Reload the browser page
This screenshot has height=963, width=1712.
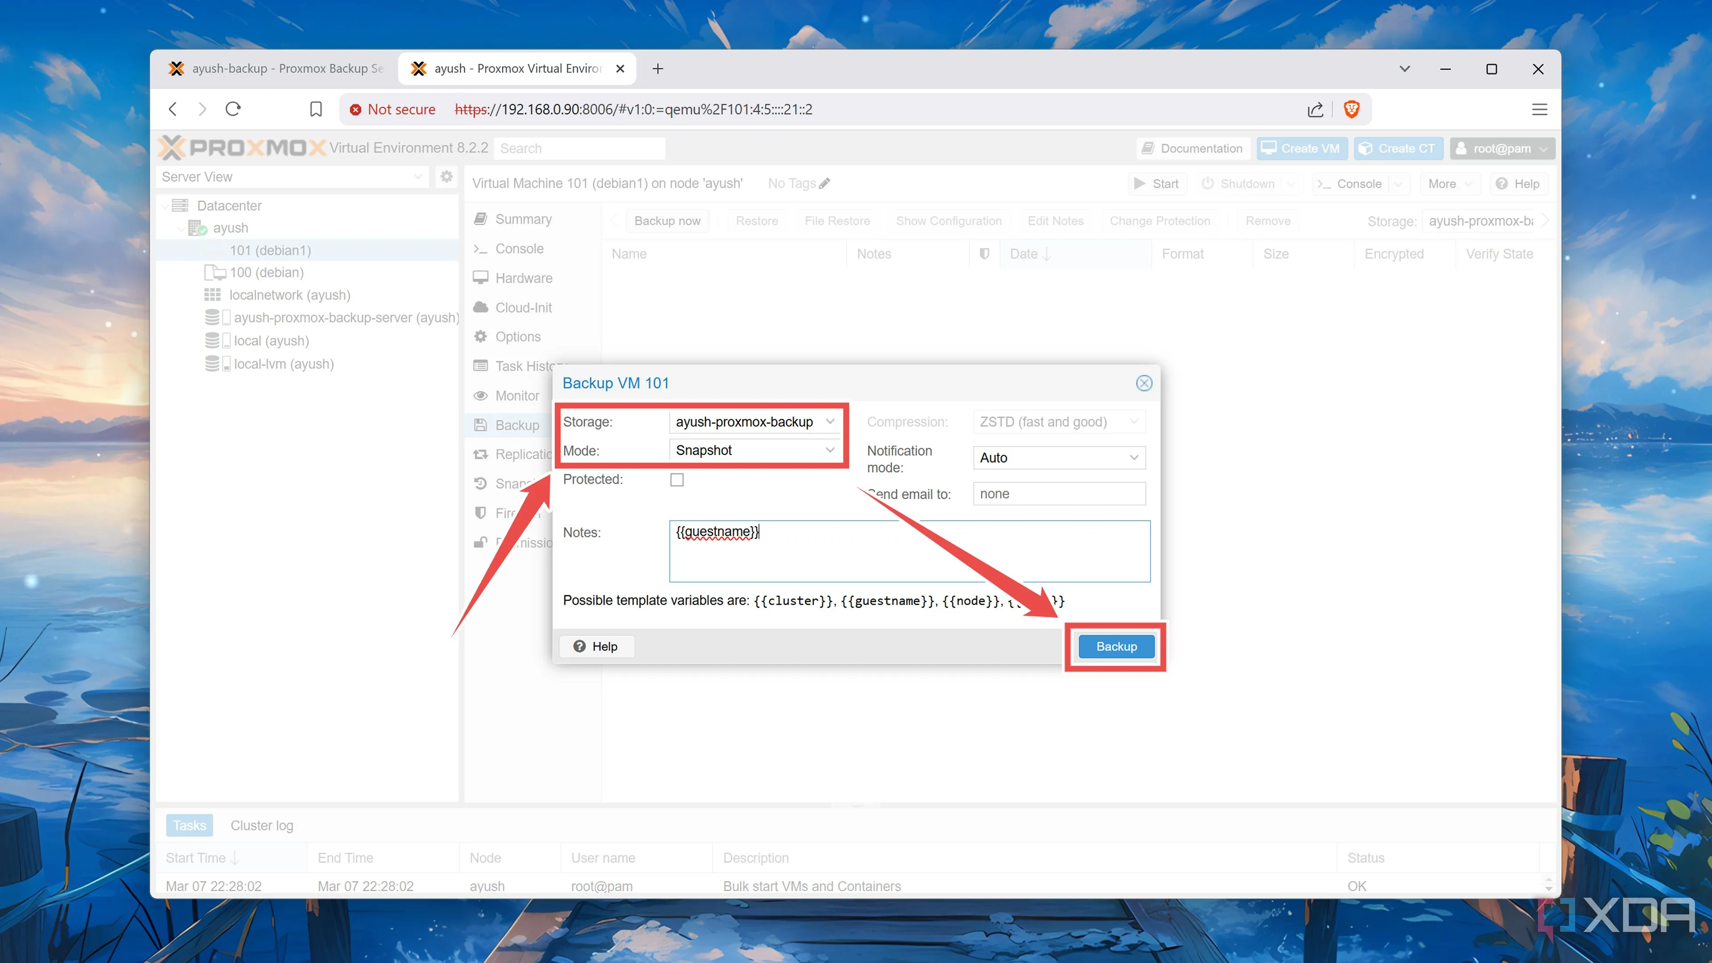pyautogui.click(x=233, y=109)
